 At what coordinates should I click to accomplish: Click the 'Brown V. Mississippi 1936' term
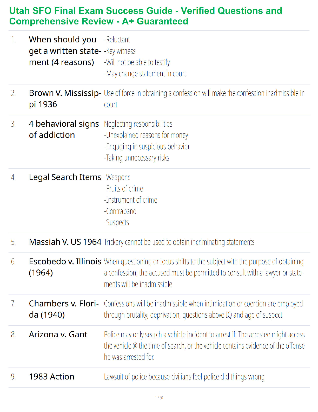tap(65, 99)
